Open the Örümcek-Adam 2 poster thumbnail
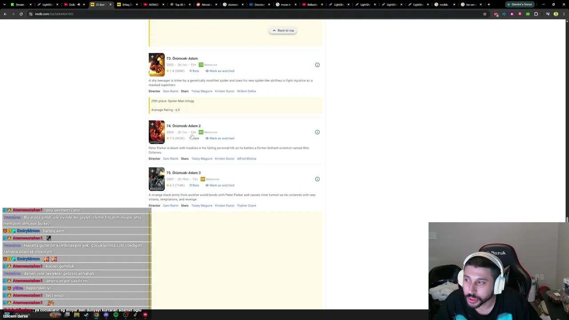The height and width of the screenshot is (320, 569). tap(156, 132)
